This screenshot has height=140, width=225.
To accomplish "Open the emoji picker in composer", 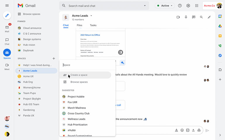I will click(x=182, y=130).
